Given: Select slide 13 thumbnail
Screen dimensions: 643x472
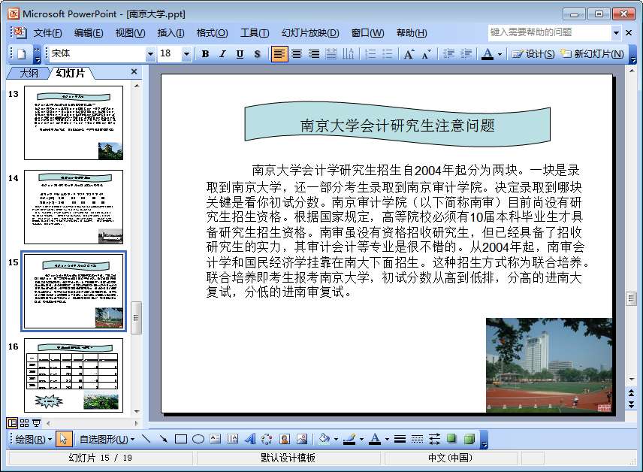Looking at the screenshot, I should coord(74,123).
